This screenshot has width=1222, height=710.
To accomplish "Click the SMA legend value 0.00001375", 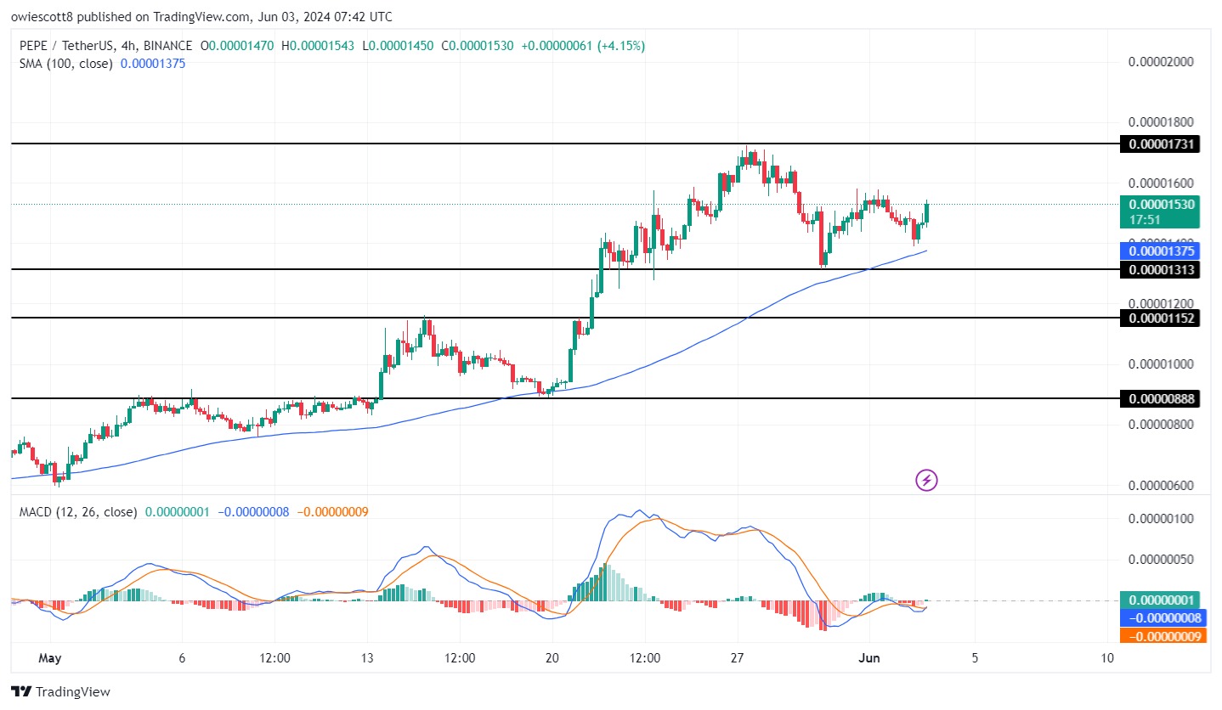I will (x=153, y=64).
